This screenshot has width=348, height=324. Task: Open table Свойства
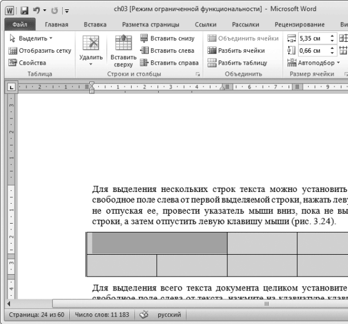pyautogui.click(x=27, y=63)
